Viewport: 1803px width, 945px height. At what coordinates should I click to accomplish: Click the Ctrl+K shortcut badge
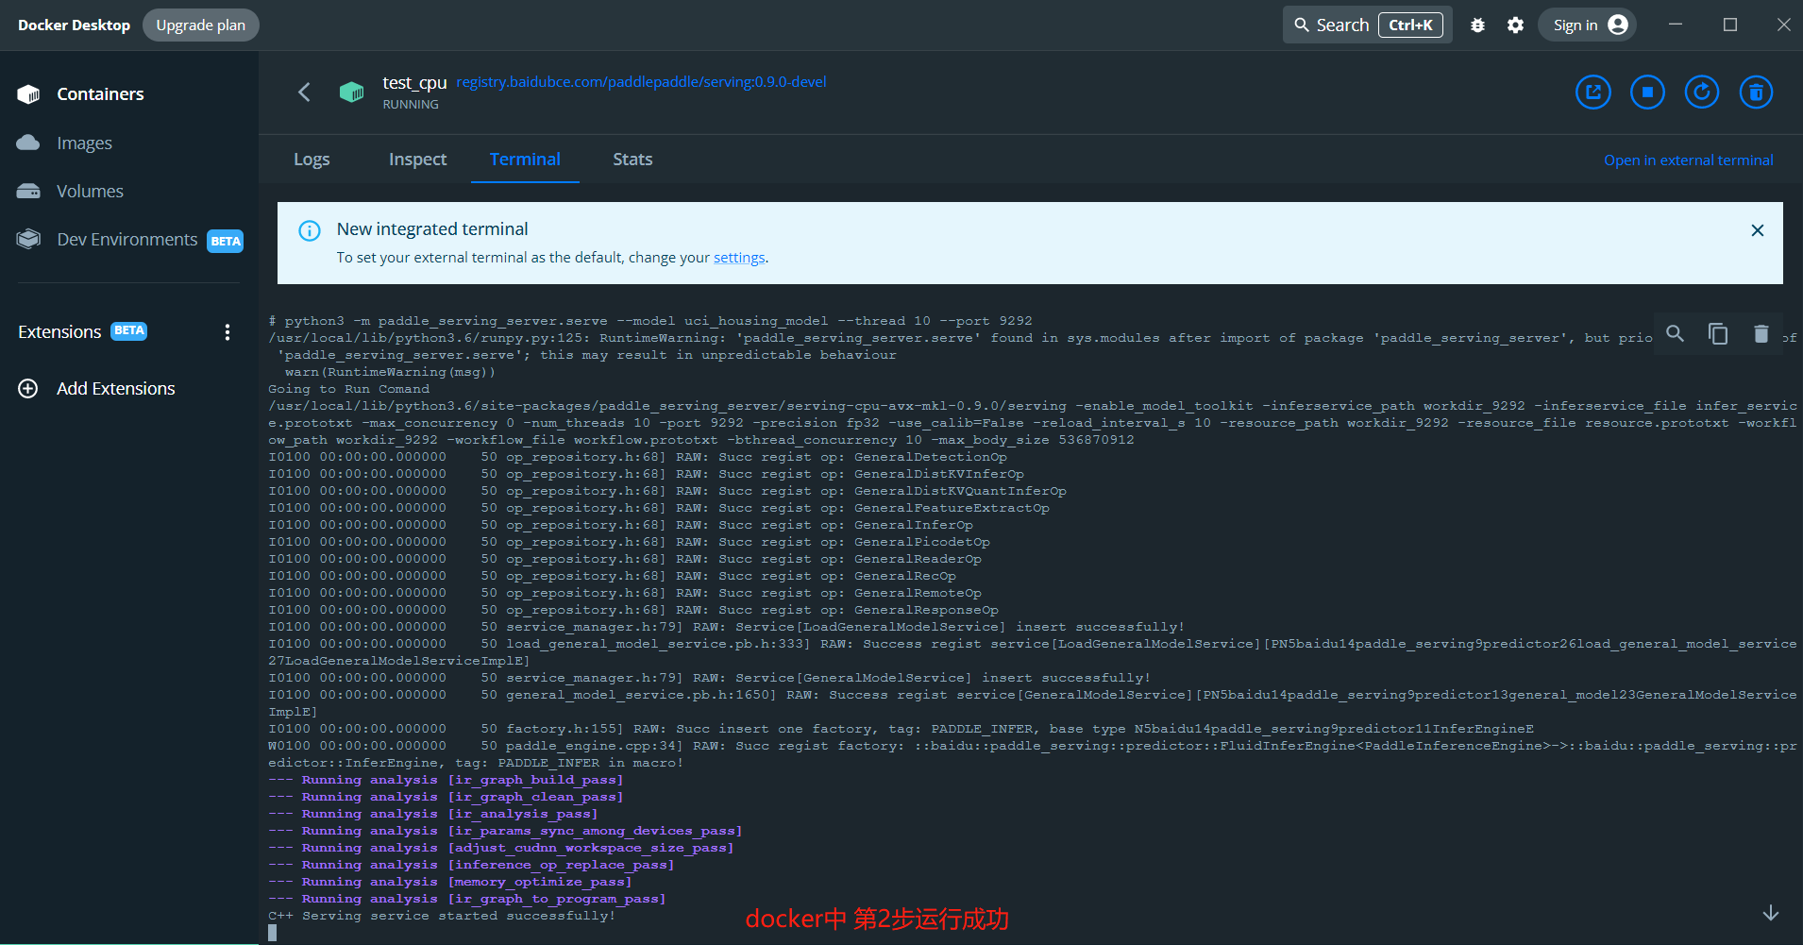pos(1410,25)
